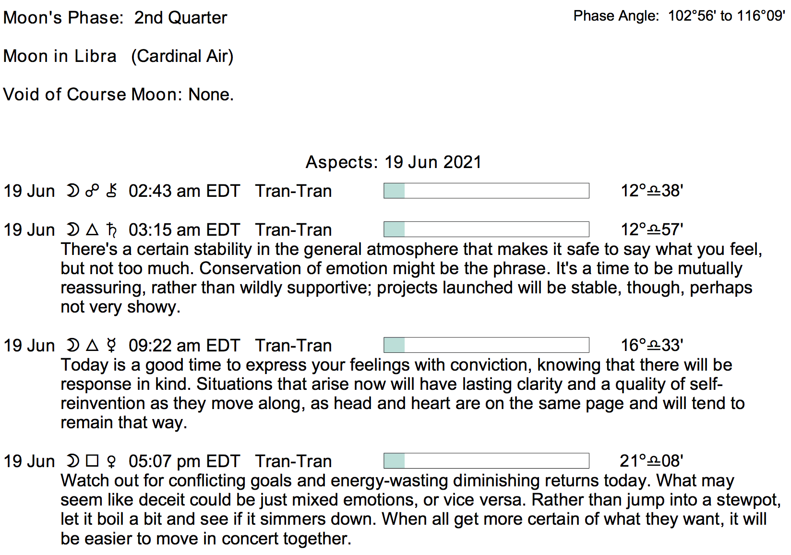Pick the trine symbol in the Moon-Saturn row

(x=92, y=230)
